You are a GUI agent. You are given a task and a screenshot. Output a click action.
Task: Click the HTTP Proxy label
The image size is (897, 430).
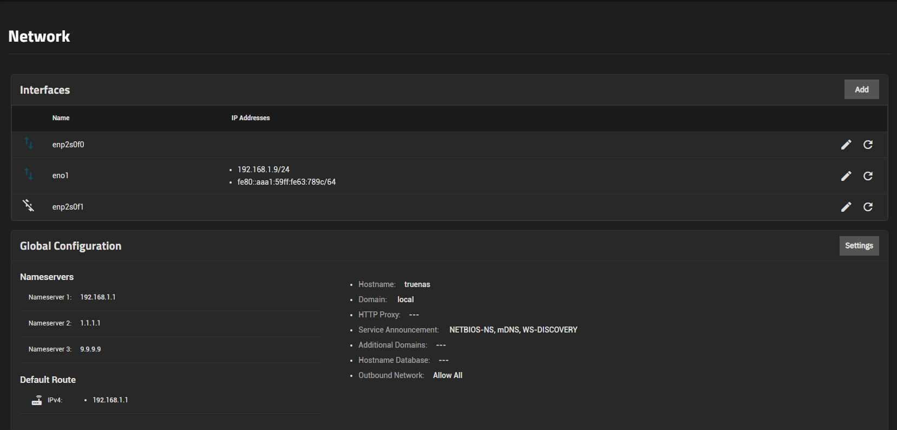point(379,315)
